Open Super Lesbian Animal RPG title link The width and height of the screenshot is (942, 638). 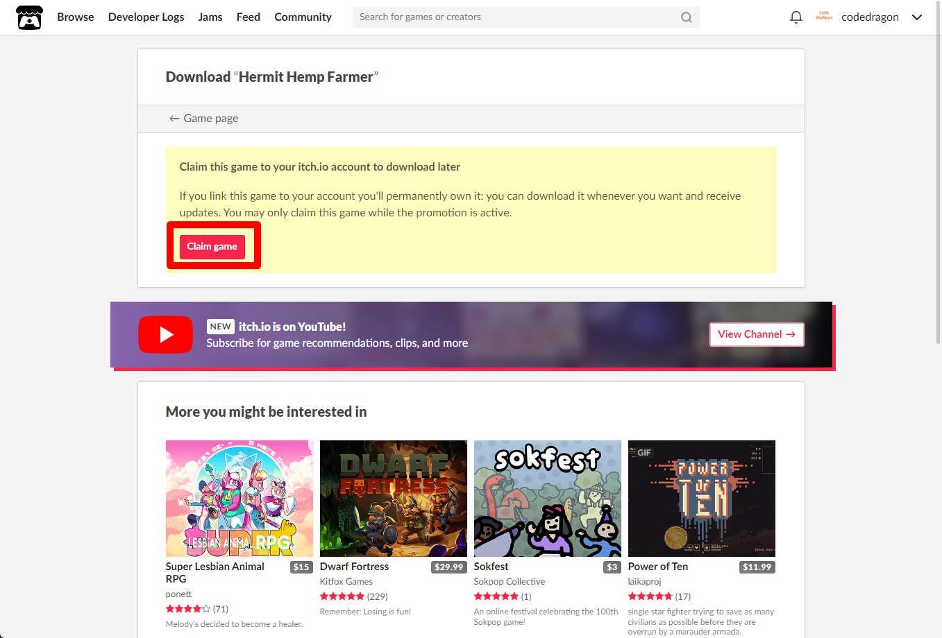point(215,573)
